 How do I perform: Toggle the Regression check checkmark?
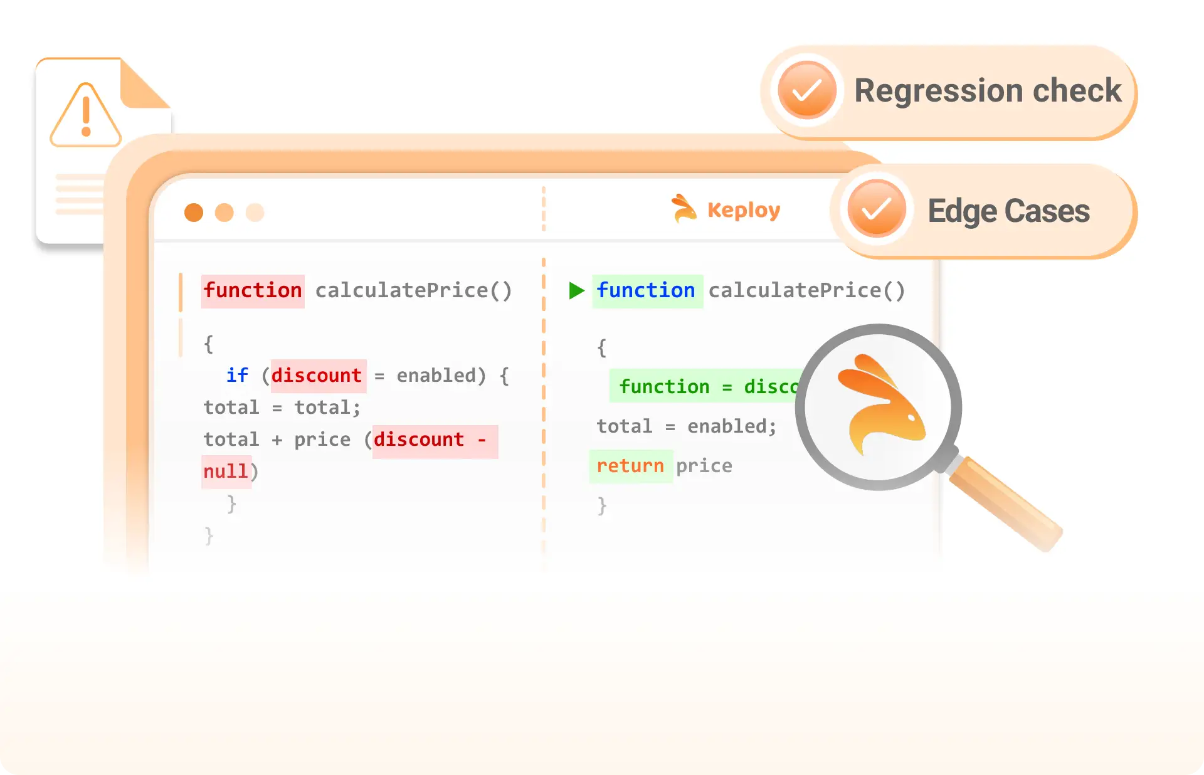(807, 90)
